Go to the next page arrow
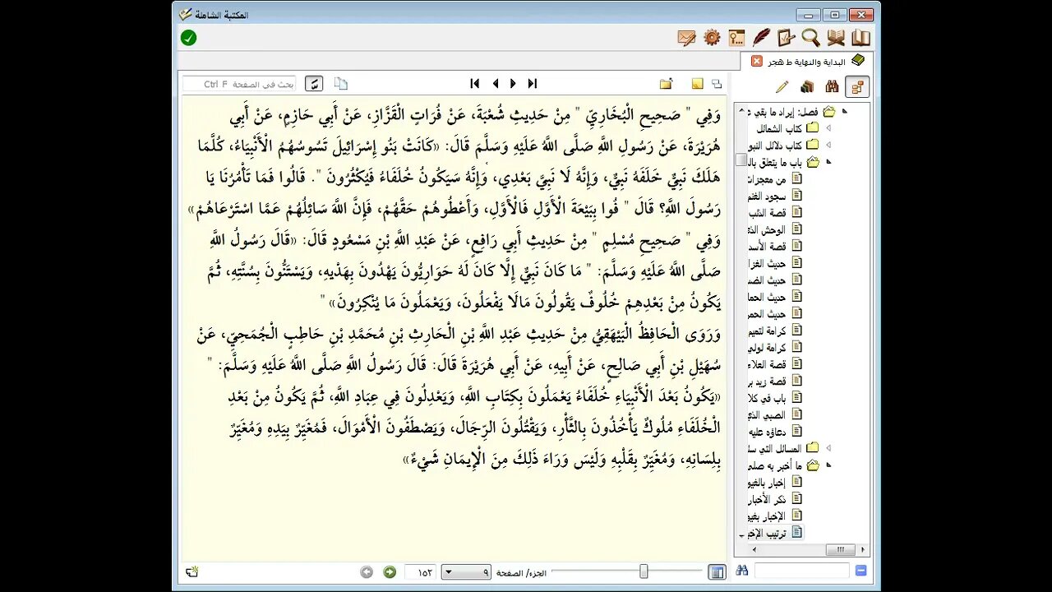Viewport: 1052px width, 592px height. point(513,83)
